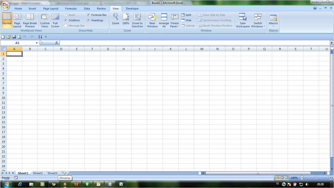Select the Sheet2 worksheet tab
This screenshot has width=334, height=188.
(38, 173)
